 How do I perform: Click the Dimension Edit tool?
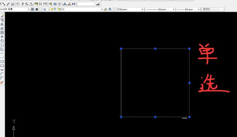(65, 4)
